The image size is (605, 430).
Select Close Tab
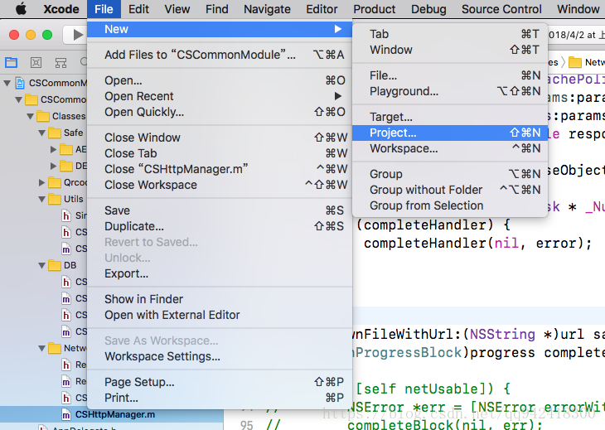pyautogui.click(x=220, y=153)
